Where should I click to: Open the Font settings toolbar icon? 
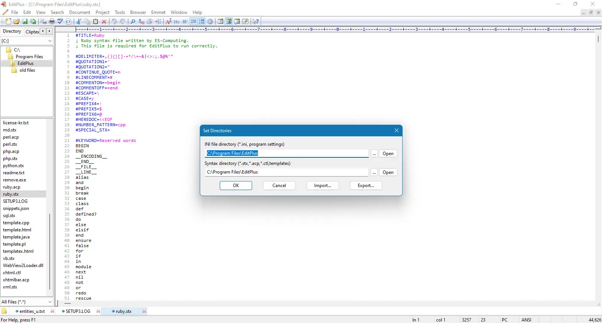tap(169, 21)
